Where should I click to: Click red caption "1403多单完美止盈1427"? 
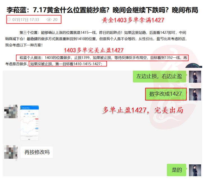[x=94, y=50]
